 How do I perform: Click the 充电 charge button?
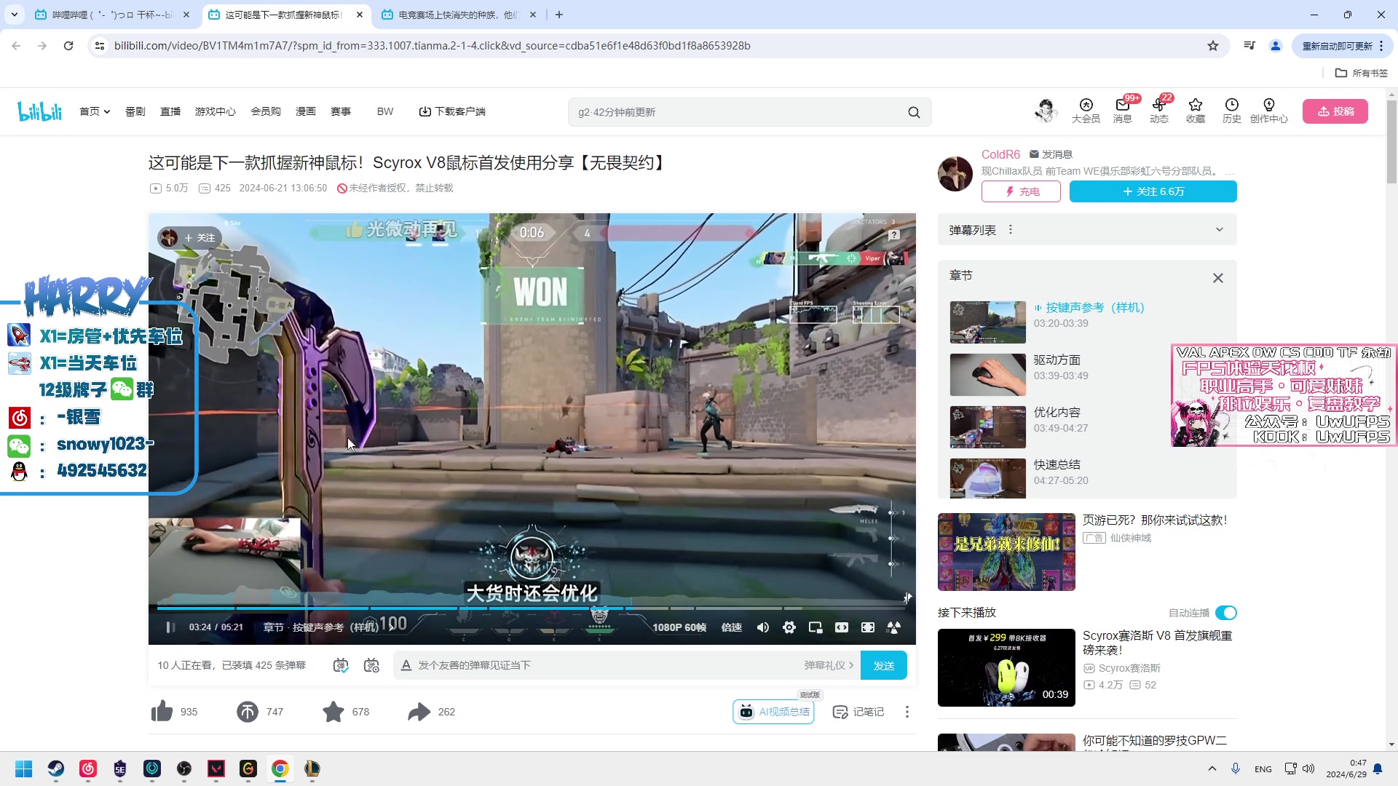tap(1021, 191)
